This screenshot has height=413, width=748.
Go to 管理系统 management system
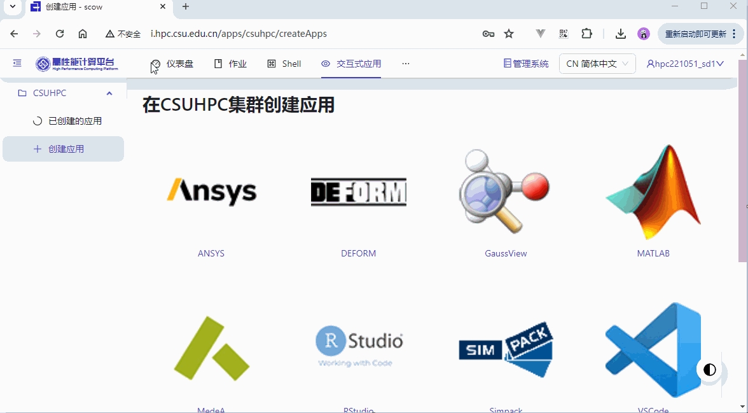pos(526,64)
